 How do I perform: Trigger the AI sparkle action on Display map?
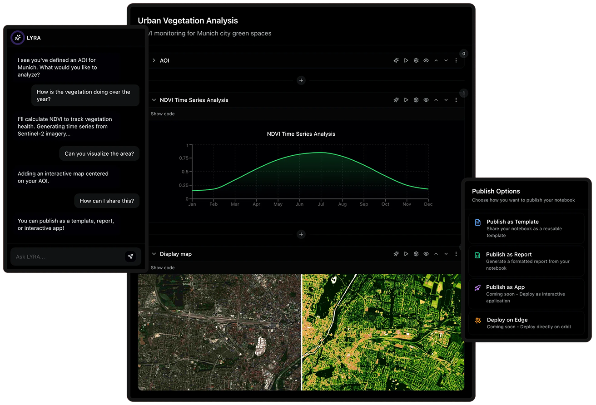click(x=396, y=254)
